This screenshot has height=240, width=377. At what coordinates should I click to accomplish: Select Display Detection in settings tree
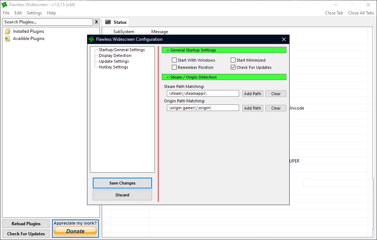pyautogui.click(x=115, y=55)
